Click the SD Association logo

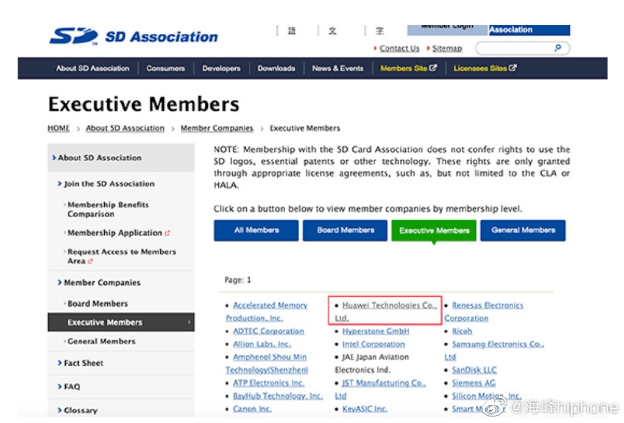(133, 36)
